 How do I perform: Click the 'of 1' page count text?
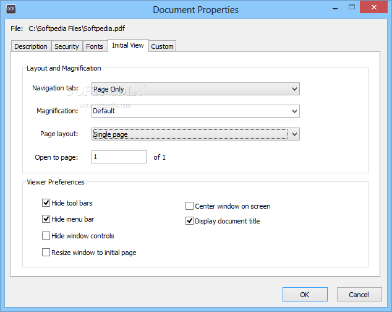pos(160,157)
